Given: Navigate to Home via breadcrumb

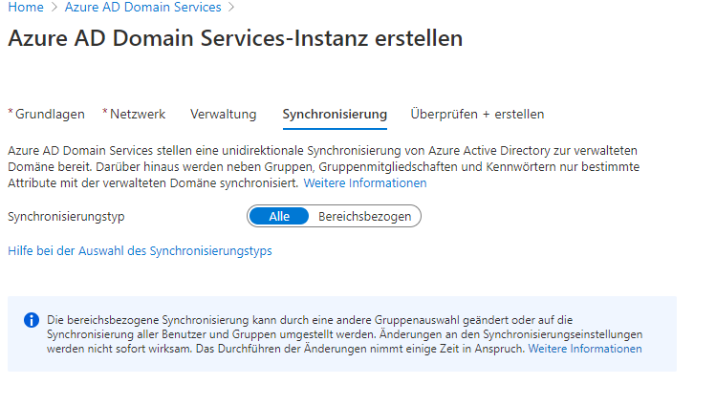Looking at the screenshot, I should click(x=25, y=8).
